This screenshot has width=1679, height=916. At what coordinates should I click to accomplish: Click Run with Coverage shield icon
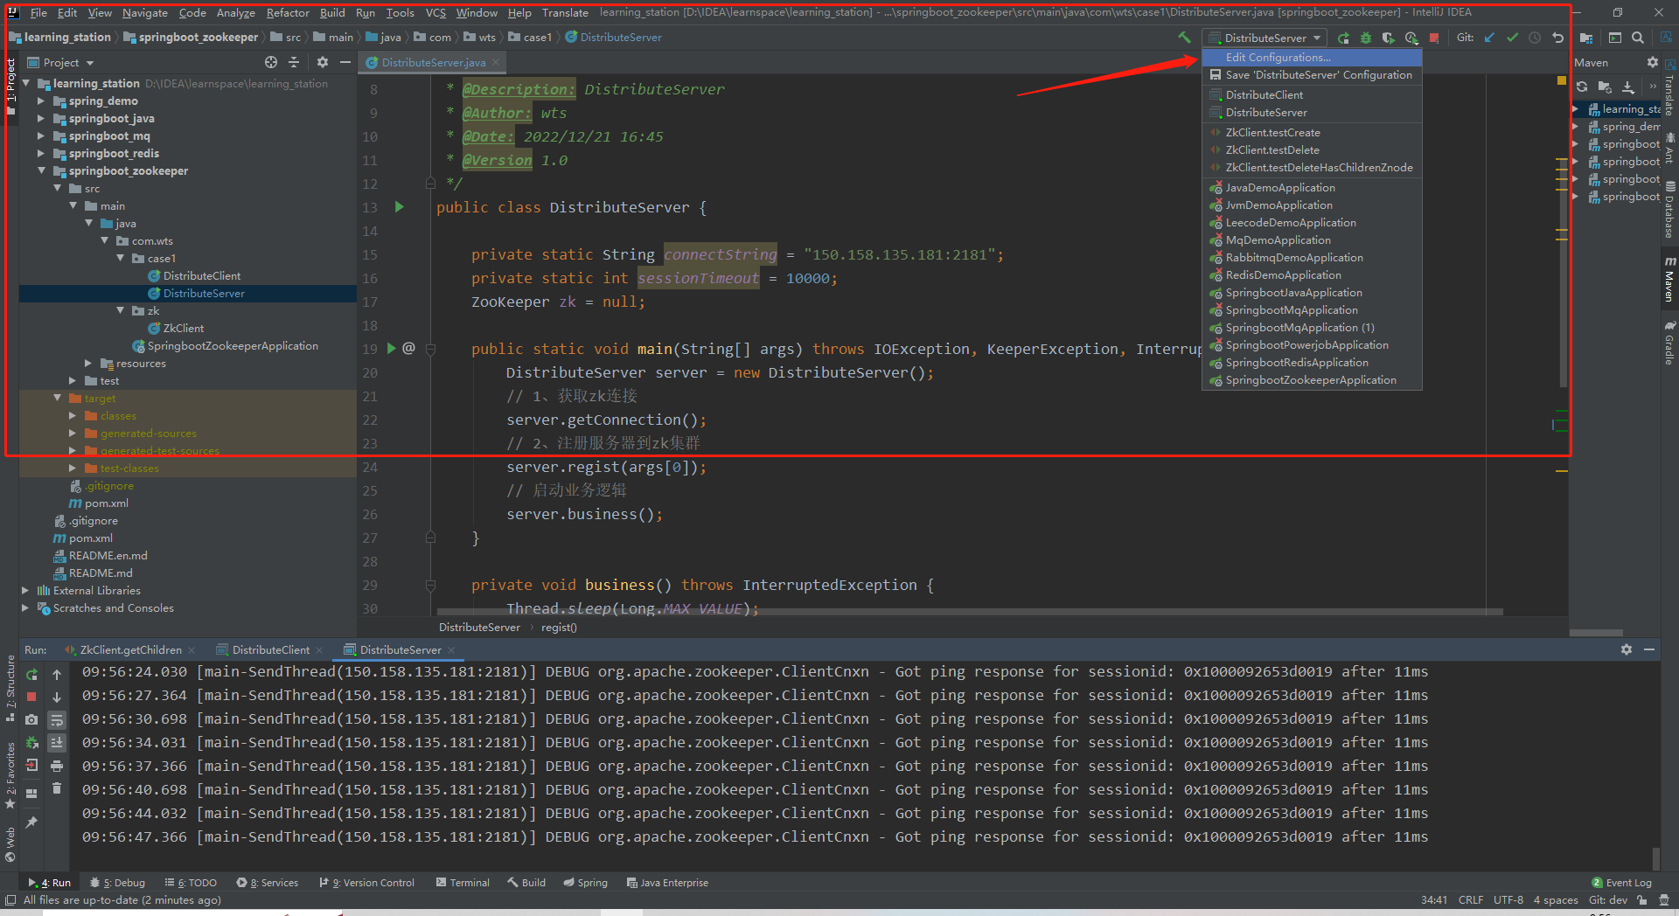click(1389, 38)
